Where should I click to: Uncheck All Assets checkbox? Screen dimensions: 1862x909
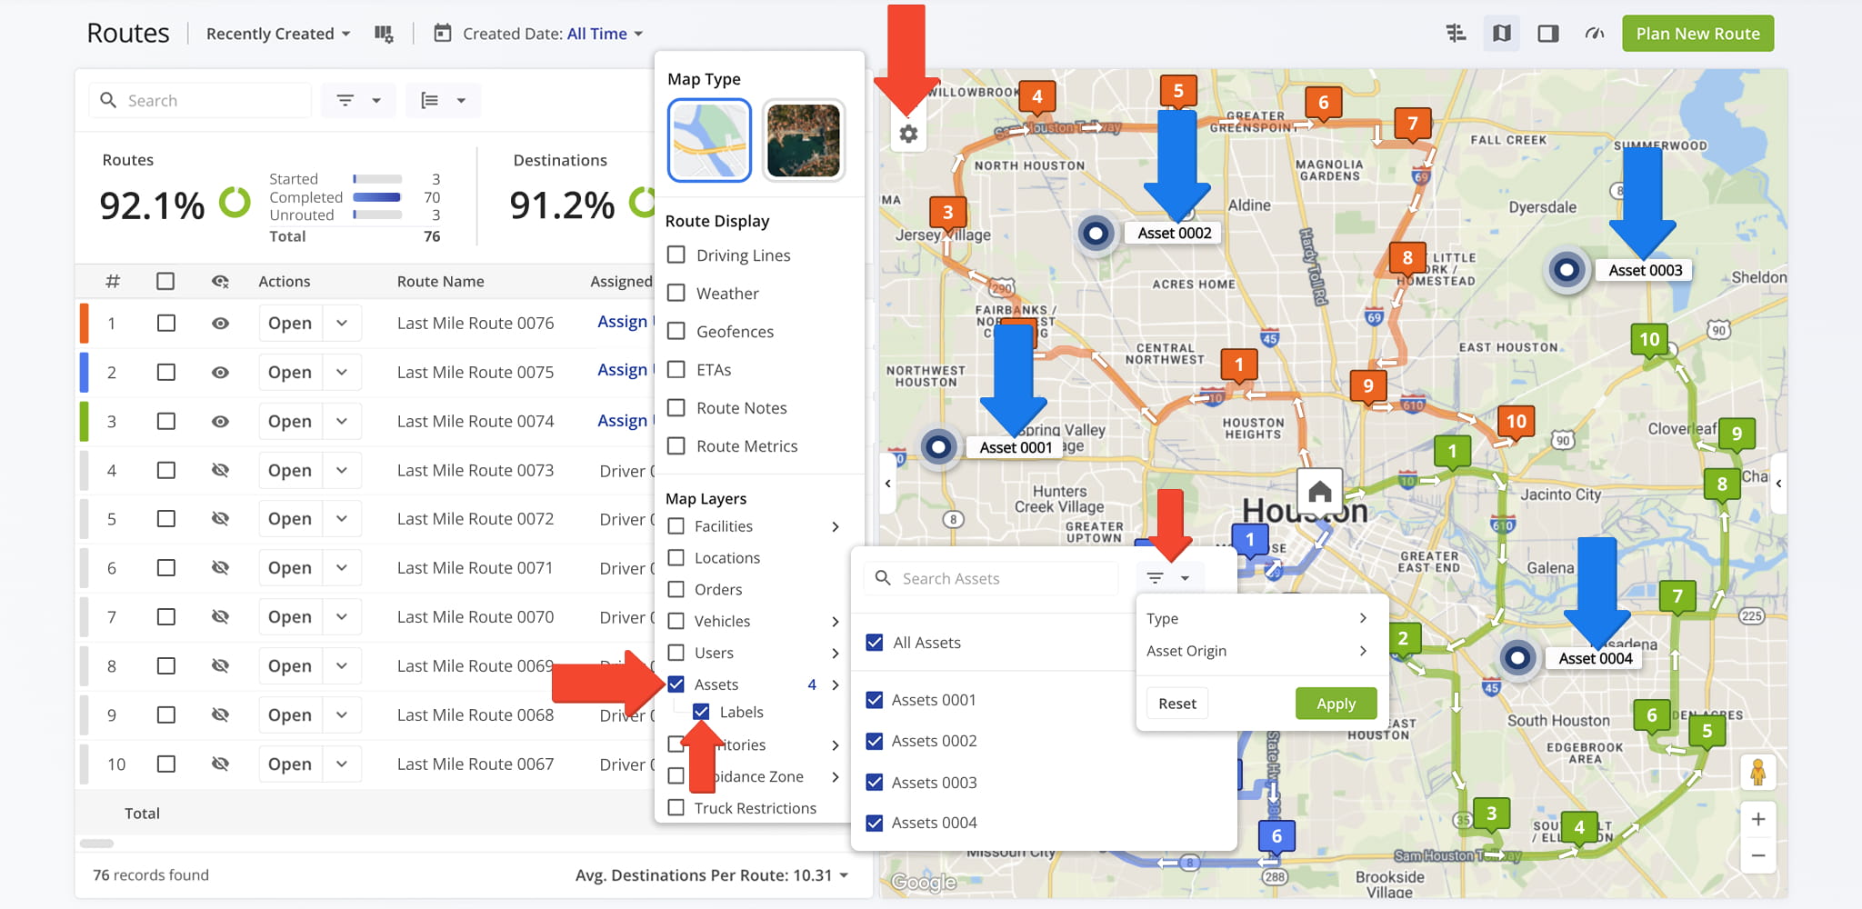point(875,642)
